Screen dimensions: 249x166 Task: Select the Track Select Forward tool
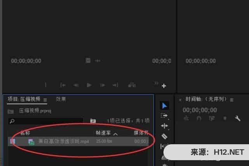point(164,116)
